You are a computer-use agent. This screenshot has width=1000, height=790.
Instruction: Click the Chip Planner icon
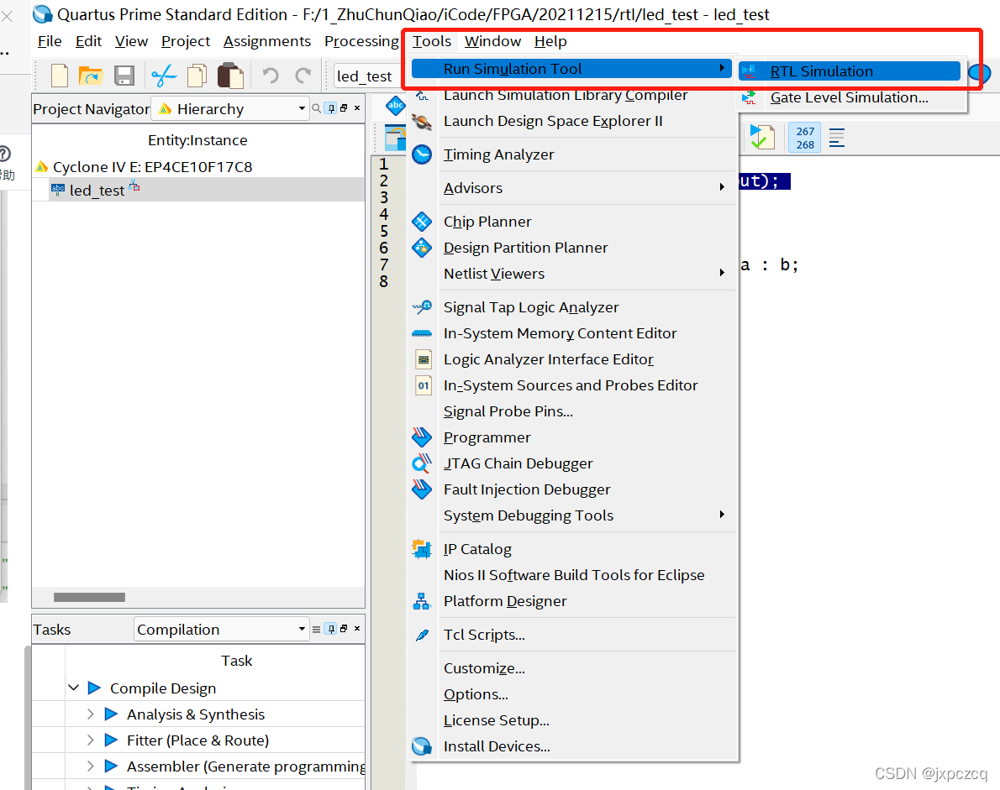(422, 222)
